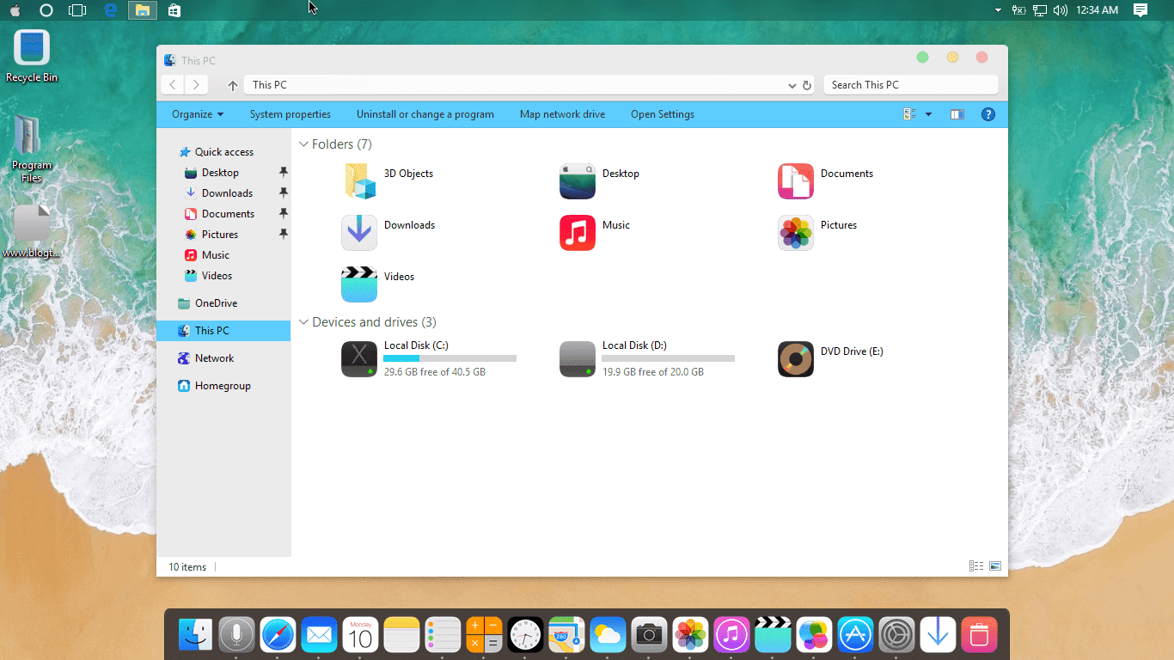Viewport: 1174px width, 660px height.
Task: Toggle pin on Quick access Documents entry
Action: [284, 214]
